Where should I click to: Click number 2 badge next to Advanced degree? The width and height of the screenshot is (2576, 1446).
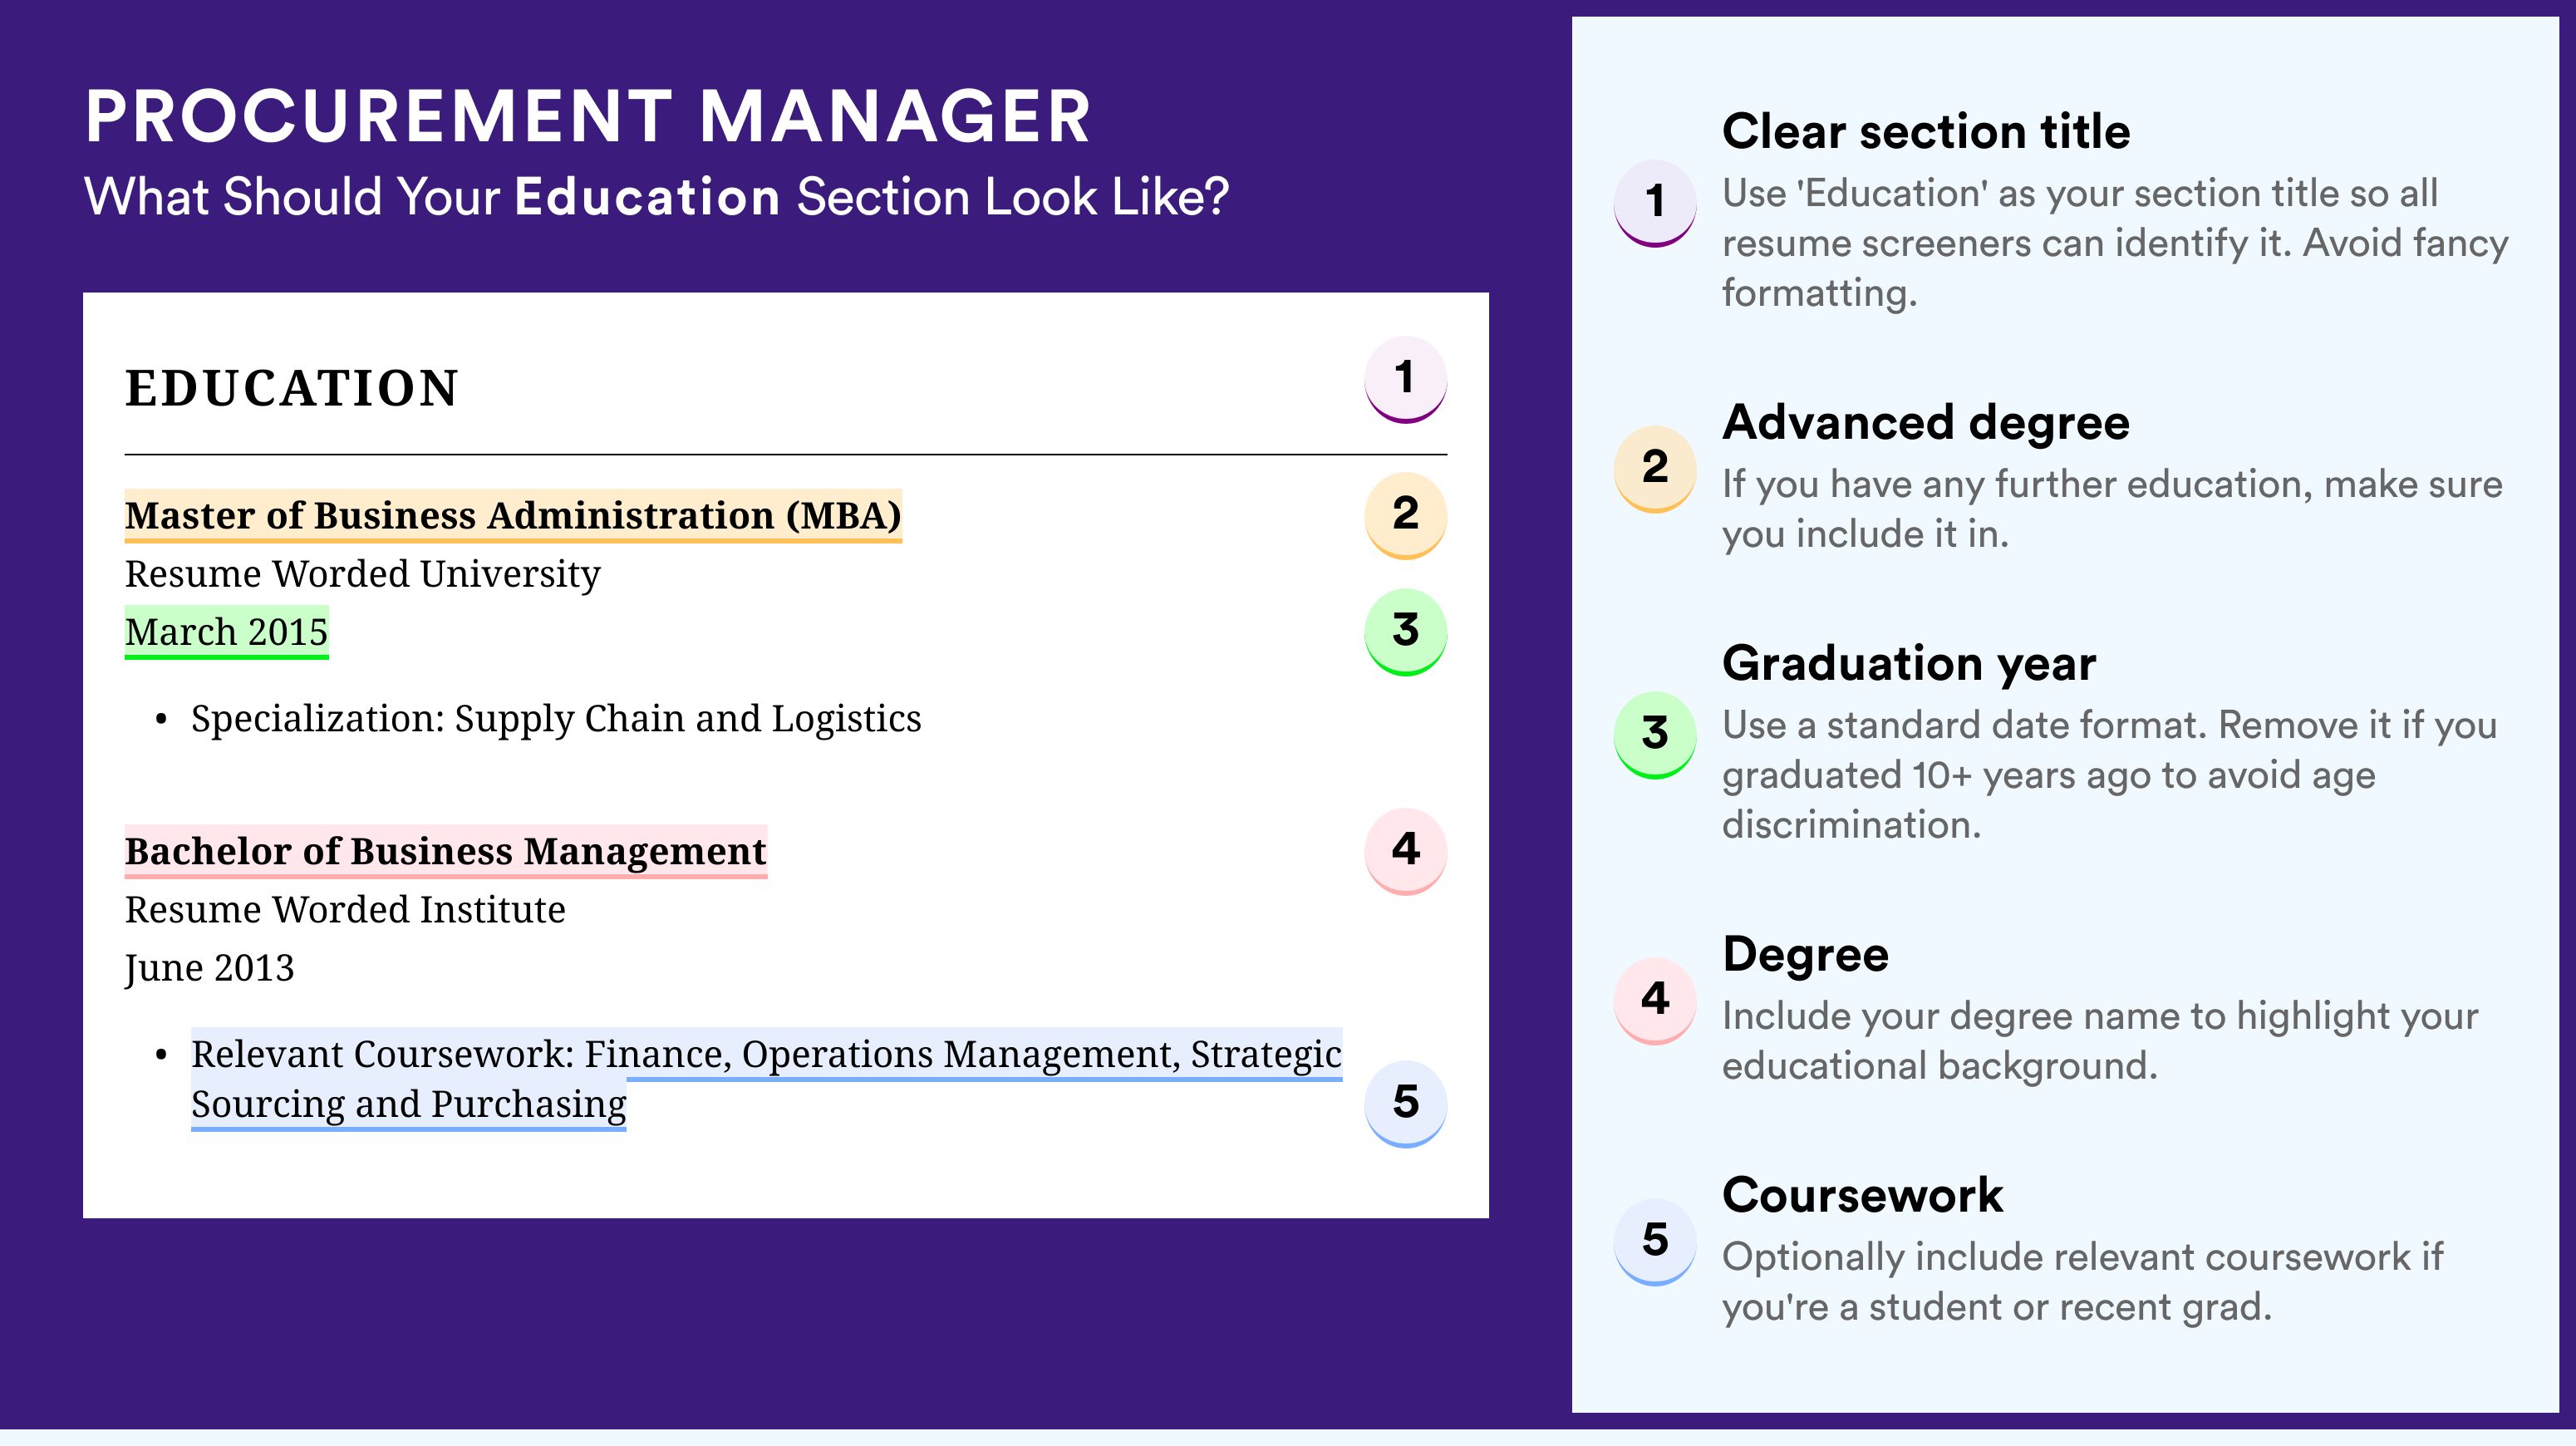1655,469
